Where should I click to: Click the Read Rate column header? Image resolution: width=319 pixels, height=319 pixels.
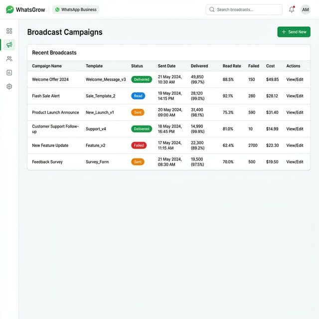pyautogui.click(x=232, y=66)
